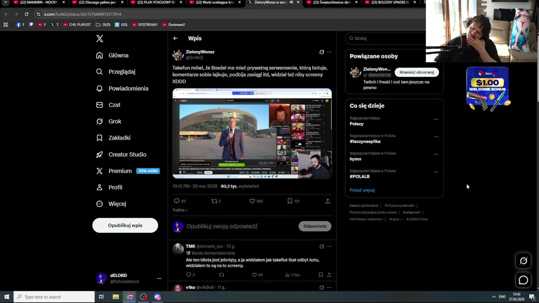Bookmark TMK comment

coord(321,275)
